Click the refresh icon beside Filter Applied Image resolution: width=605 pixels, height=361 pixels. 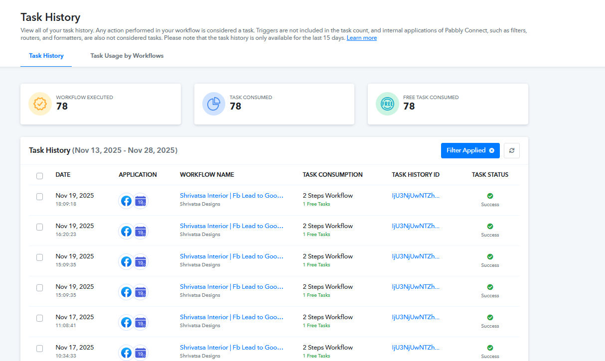click(x=512, y=150)
